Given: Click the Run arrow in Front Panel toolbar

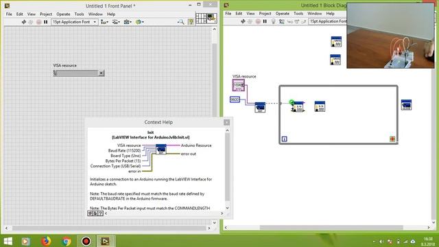Looking at the screenshot, I should pyautogui.click(x=24, y=22).
